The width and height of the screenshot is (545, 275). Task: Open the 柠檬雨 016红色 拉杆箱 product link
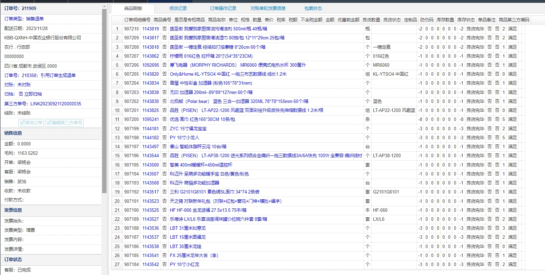click(x=211, y=56)
